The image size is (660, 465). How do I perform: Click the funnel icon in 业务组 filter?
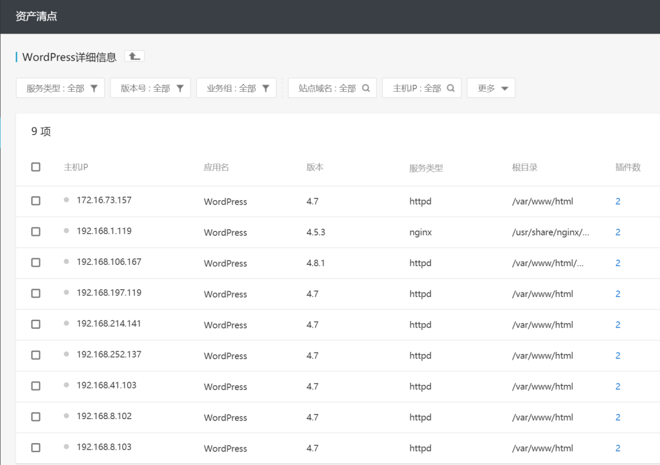coord(265,88)
